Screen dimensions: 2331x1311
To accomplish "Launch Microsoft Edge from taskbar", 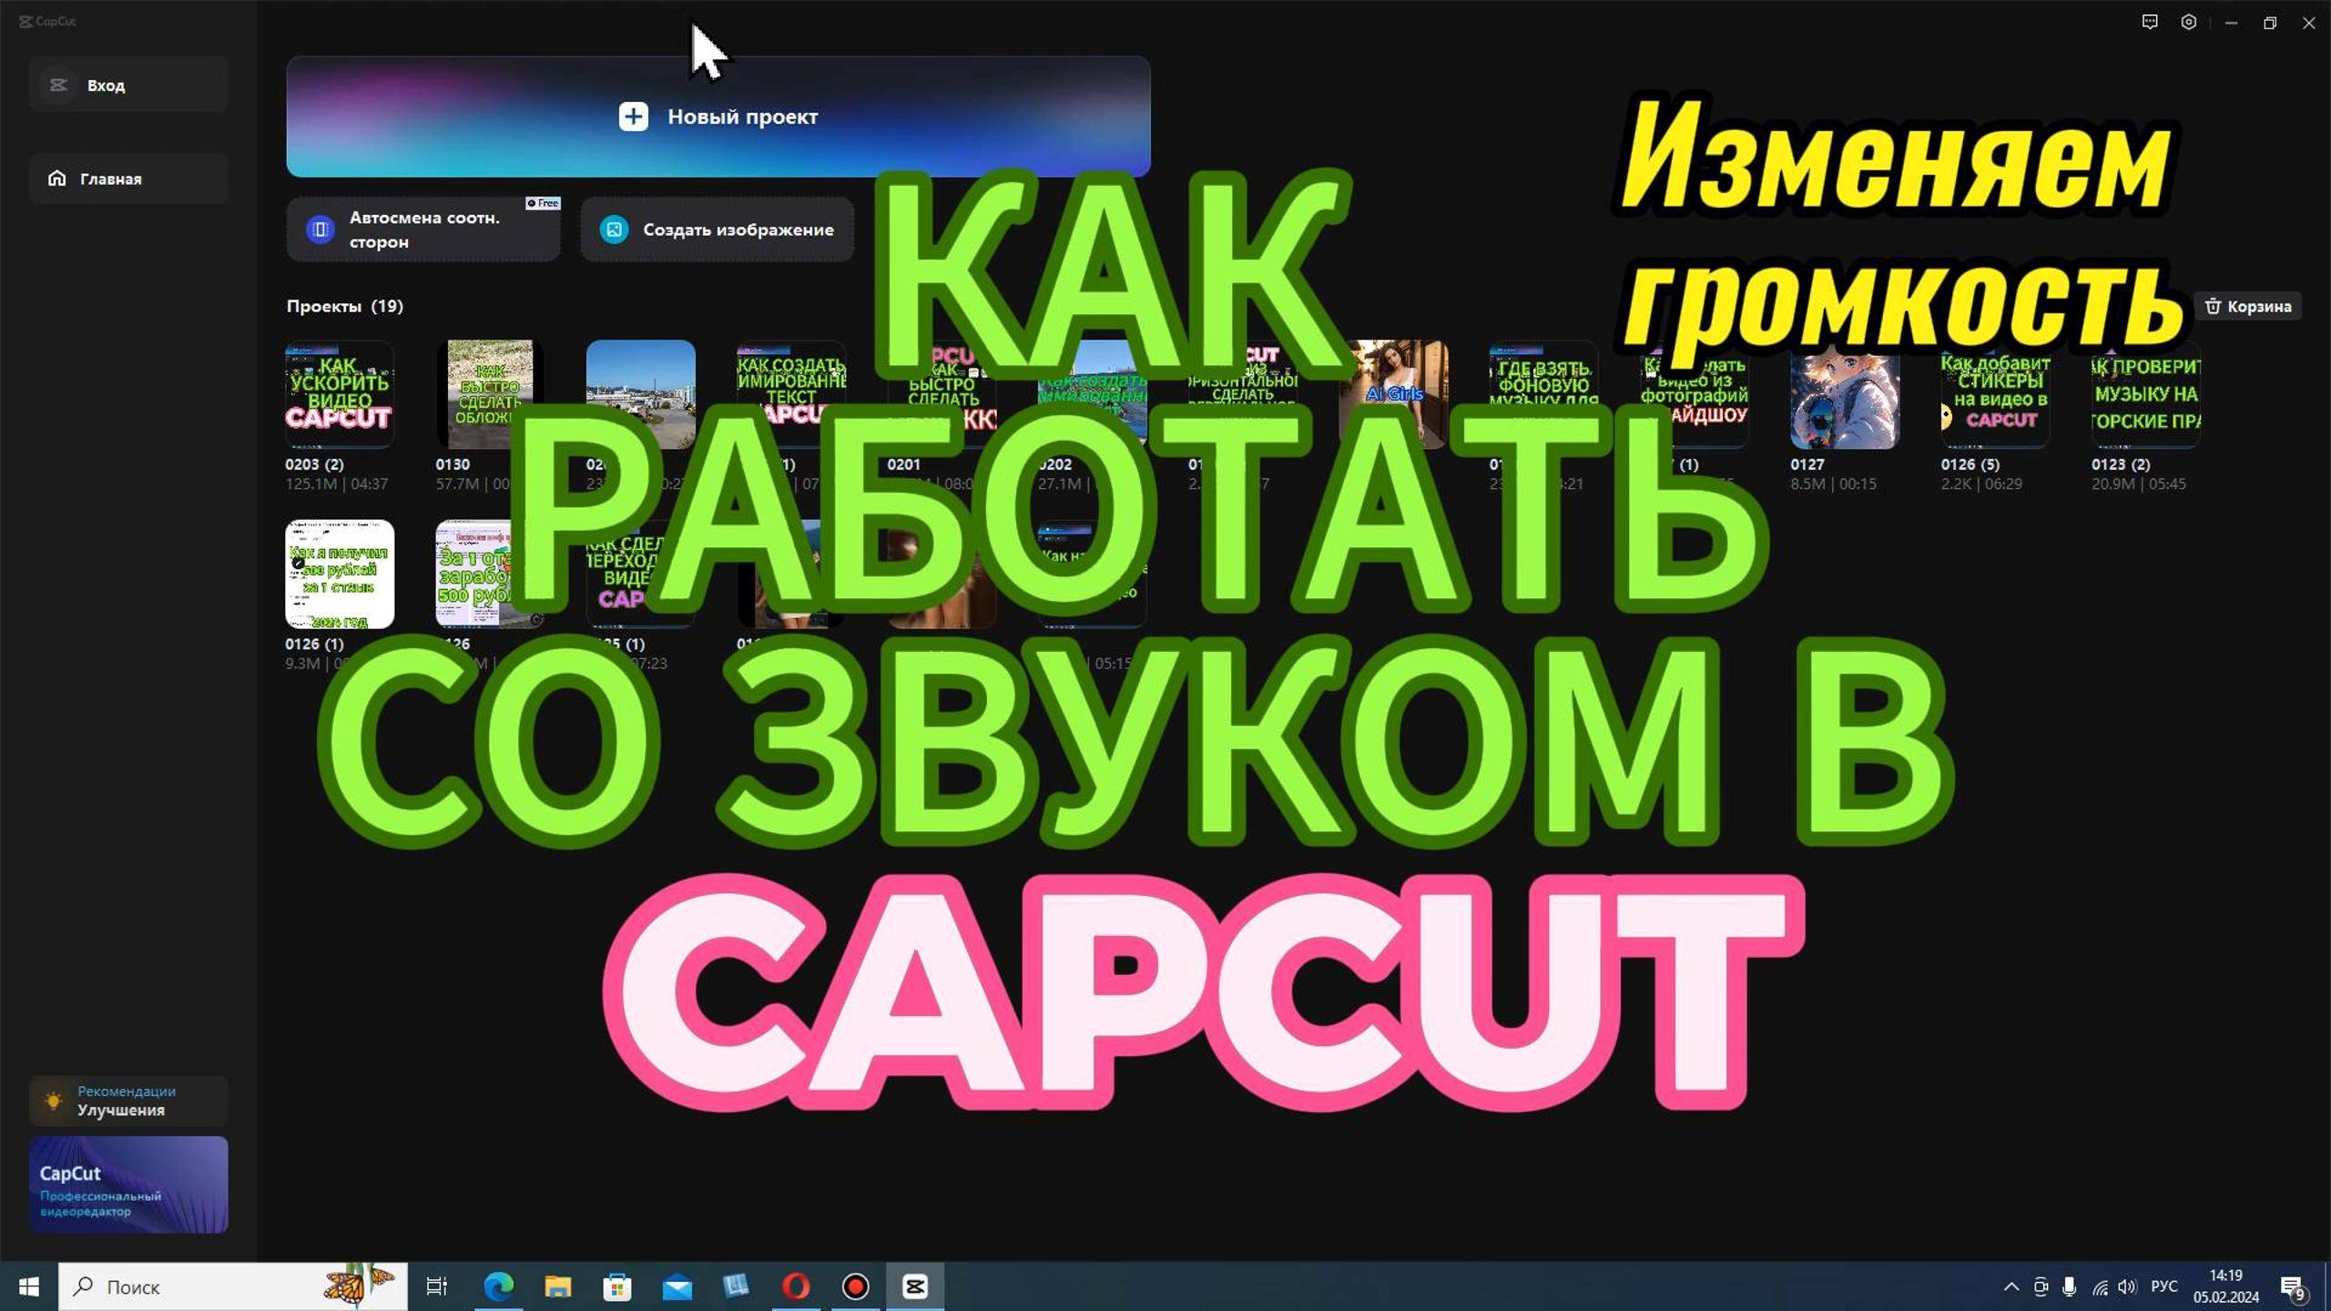I will (498, 1286).
